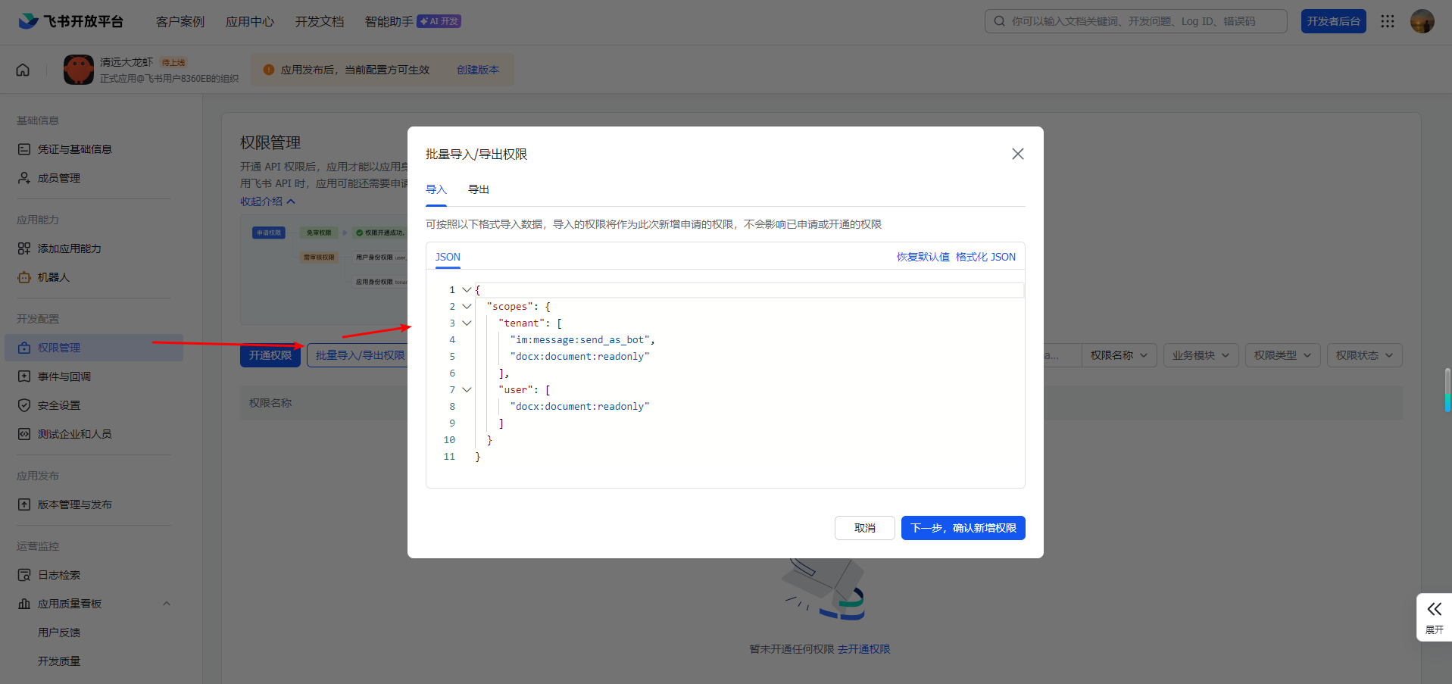This screenshot has width=1452, height=684.
Task: Click the 恢复默认值 link
Action: 923,257
